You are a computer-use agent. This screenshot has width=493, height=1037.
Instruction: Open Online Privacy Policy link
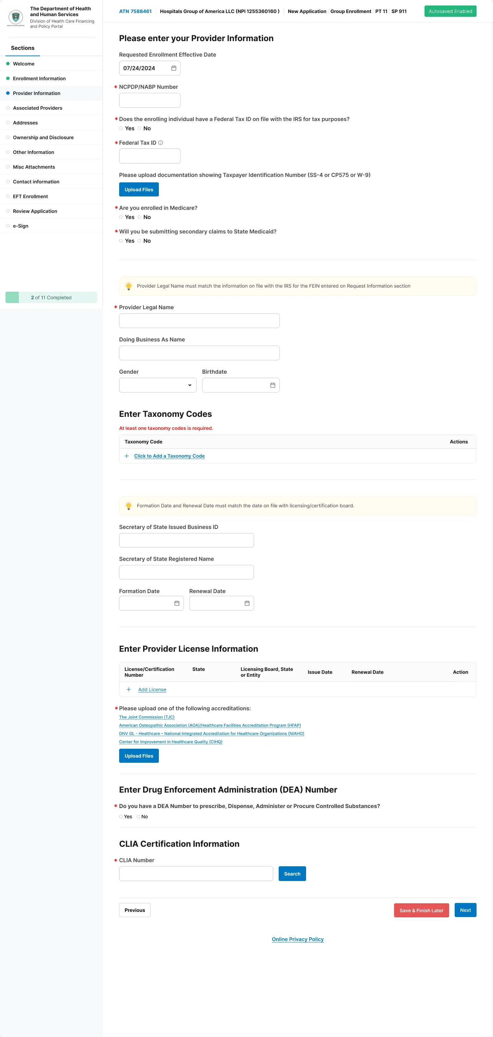point(298,939)
